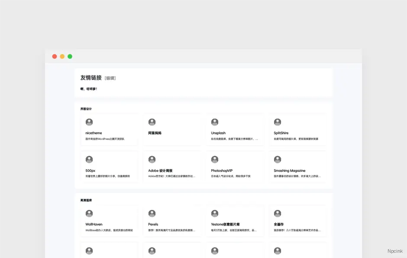Click the description text under PhotoshopVIP
The image size is (407, 258).
pyautogui.click(x=231, y=176)
